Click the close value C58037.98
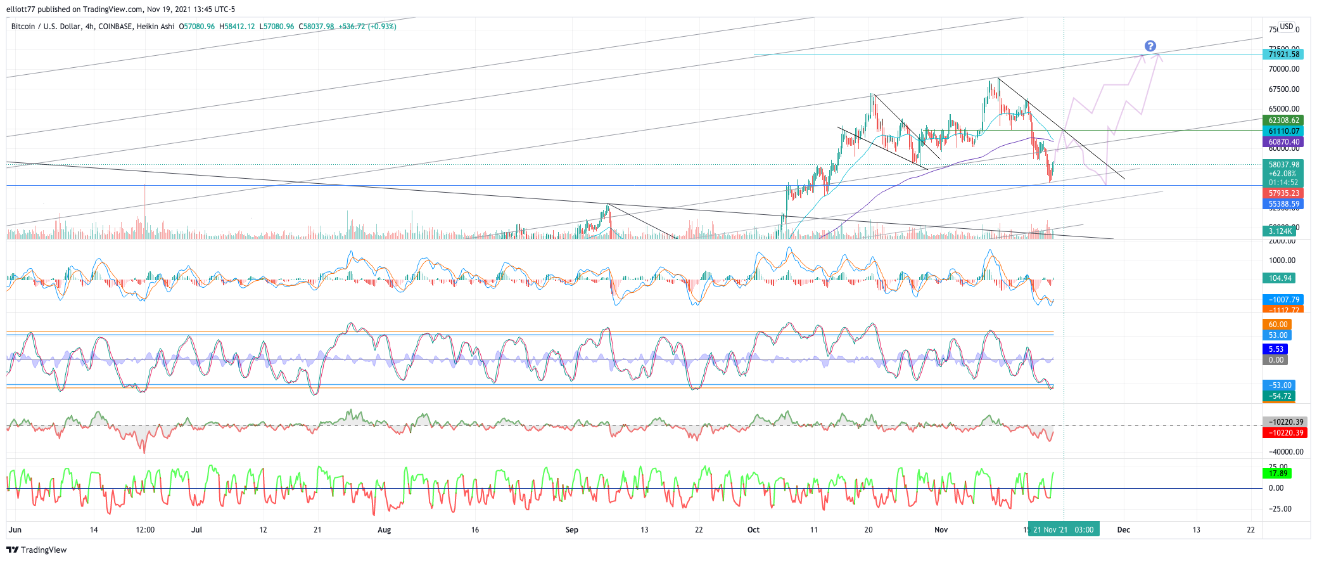The height and width of the screenshot is (561, 1317). (317, 27)
